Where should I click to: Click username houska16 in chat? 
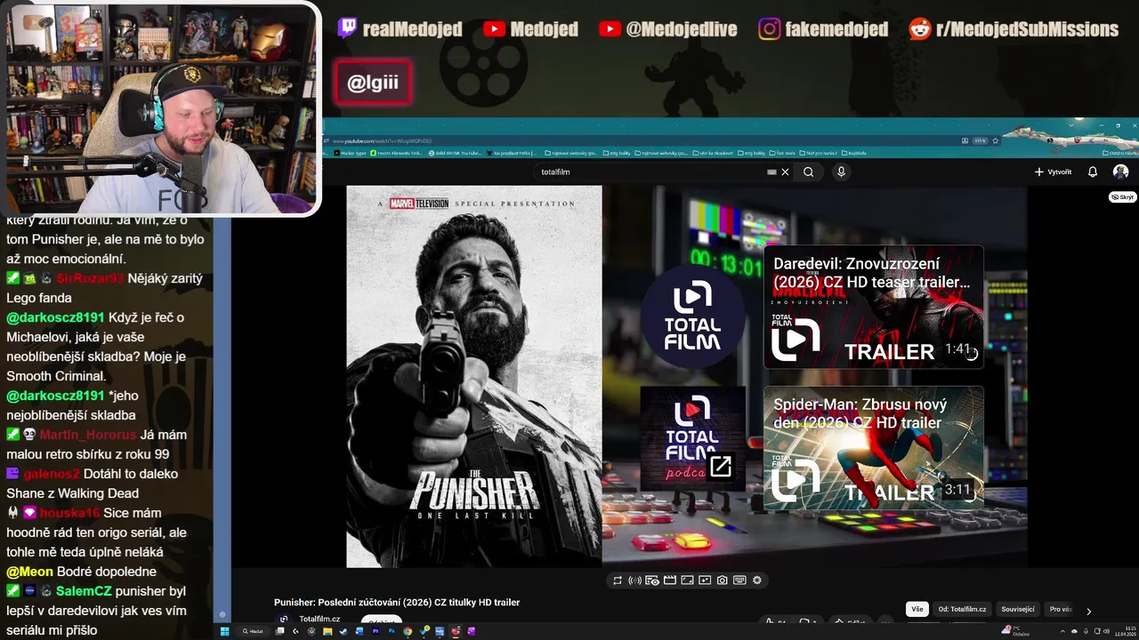[69, 513]
